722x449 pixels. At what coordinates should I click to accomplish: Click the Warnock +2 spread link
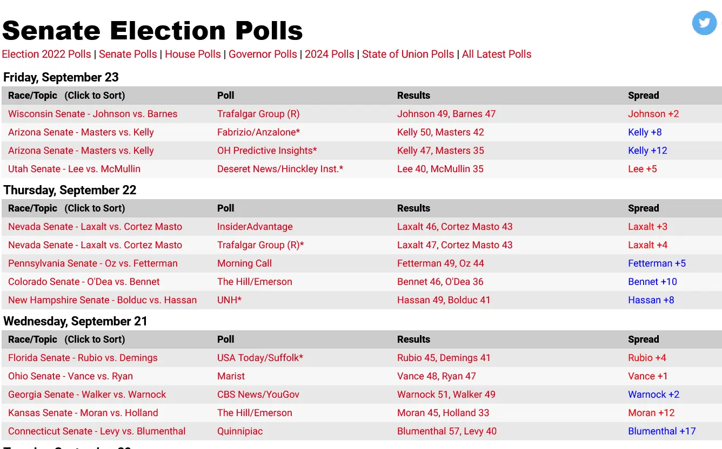pyautogui.click(x=653, y=394)
